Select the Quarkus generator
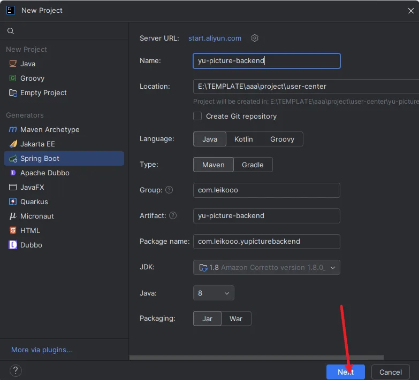This screenshot has height=380, width=419. pyautogui.click(x=34, y=201)
